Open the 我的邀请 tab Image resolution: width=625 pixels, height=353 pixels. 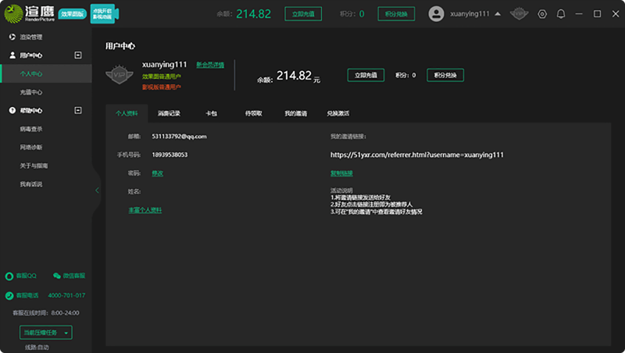coord(295,113)
